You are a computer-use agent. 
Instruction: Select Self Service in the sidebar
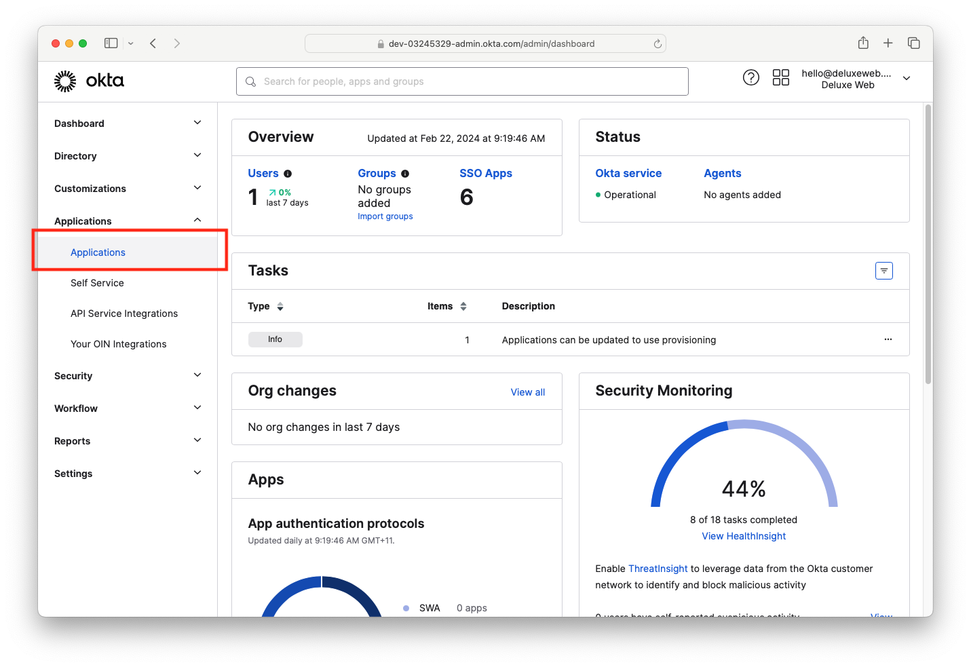pyautogui.click(x=97, y=283)
